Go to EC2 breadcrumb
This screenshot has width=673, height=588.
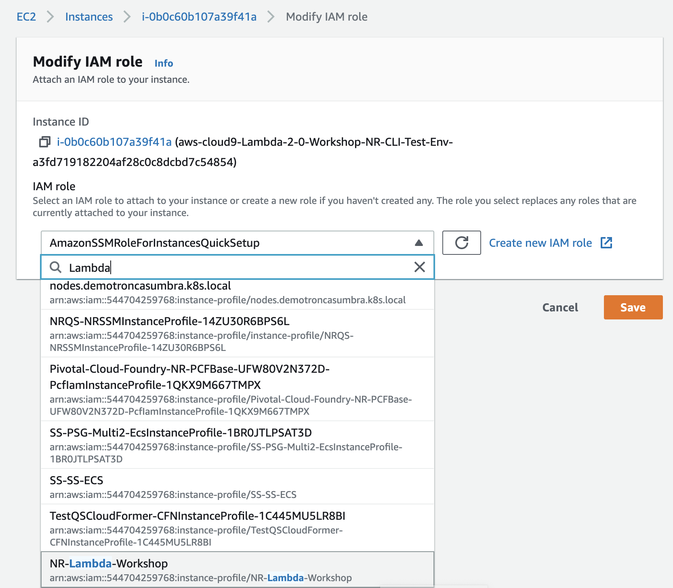[26, 17]
